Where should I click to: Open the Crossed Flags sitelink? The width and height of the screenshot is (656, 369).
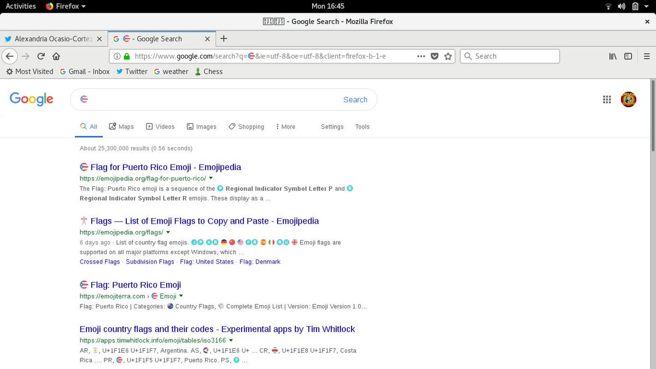pyautogui.click(x=99, y=262)
